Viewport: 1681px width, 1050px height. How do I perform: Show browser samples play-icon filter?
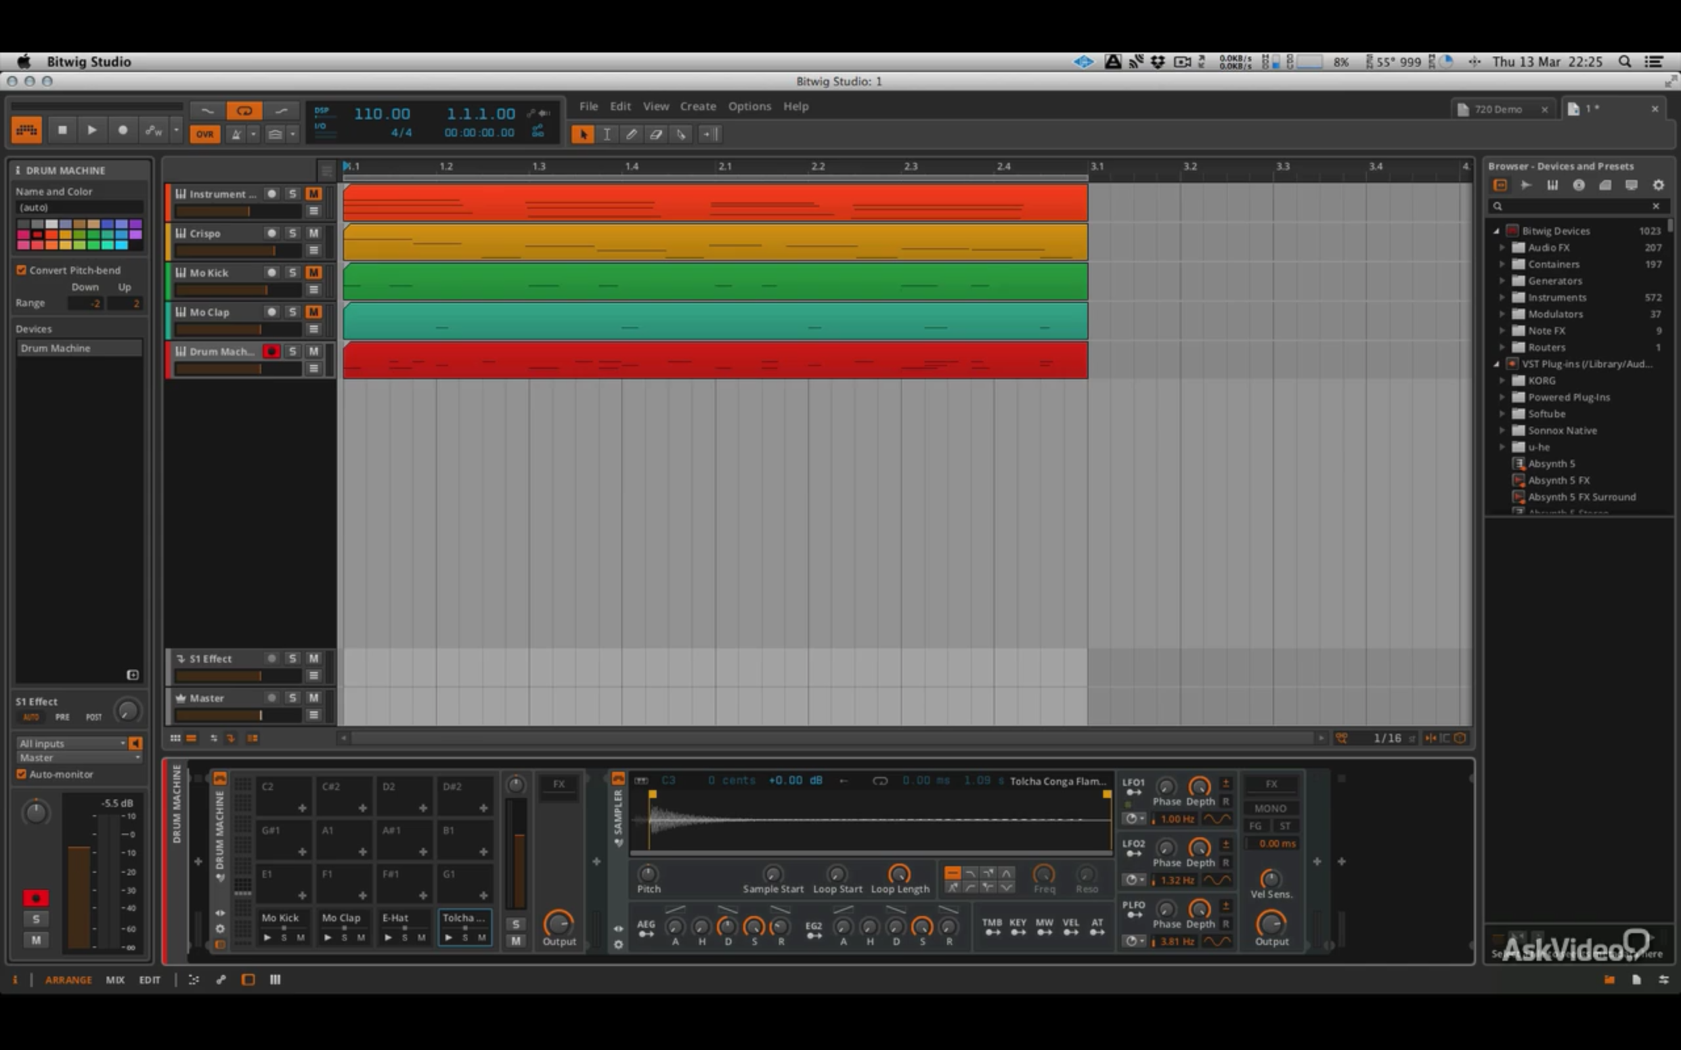pyautogui.click(x=1526, y=184)
